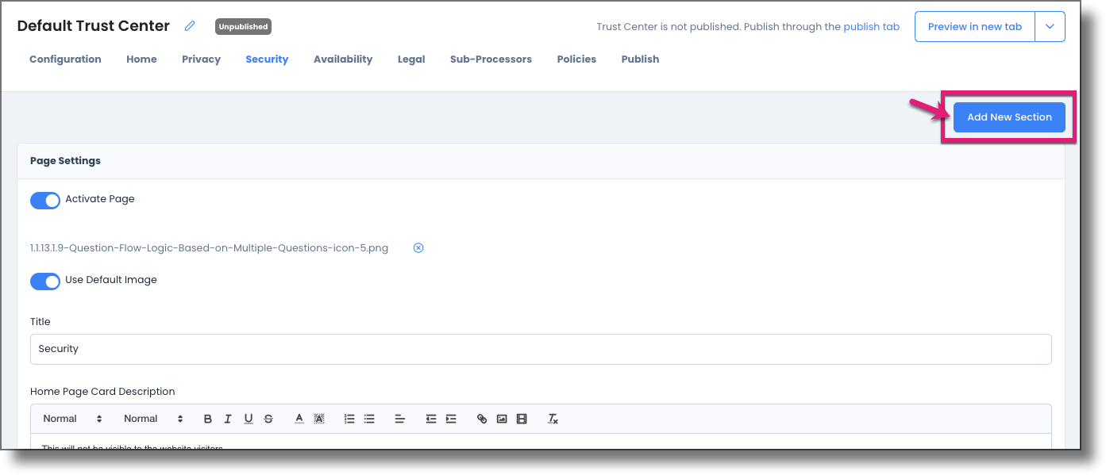1106x475 pixels.
Task: Click the Title input field containing Security
Action: [541, 349]
